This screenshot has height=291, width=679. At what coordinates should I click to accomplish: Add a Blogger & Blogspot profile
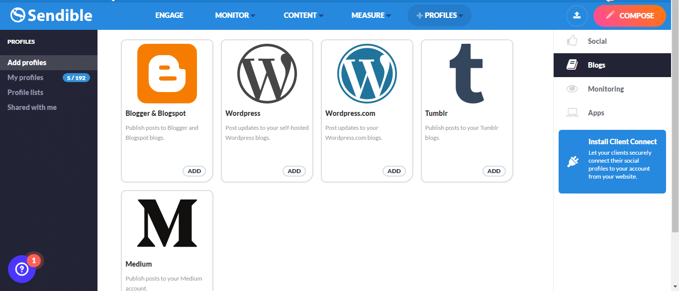point(194,171)
